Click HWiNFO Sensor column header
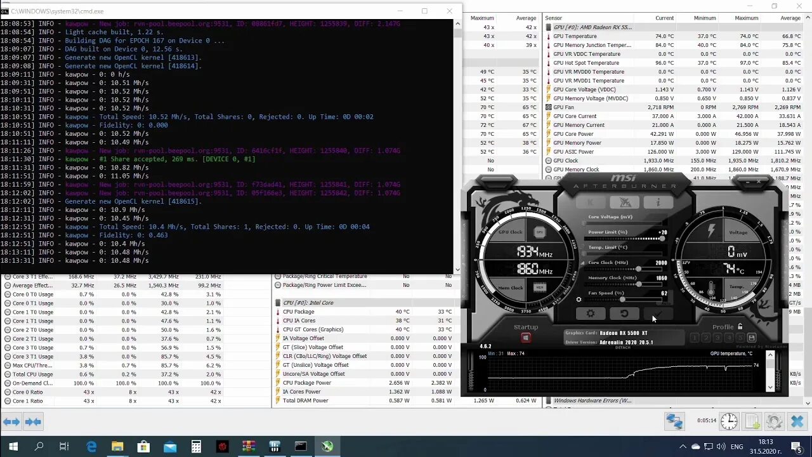 (553, 18)
